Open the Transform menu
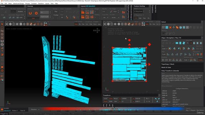The width and height of the screenshot is (205, 115). tap(41, 4)
